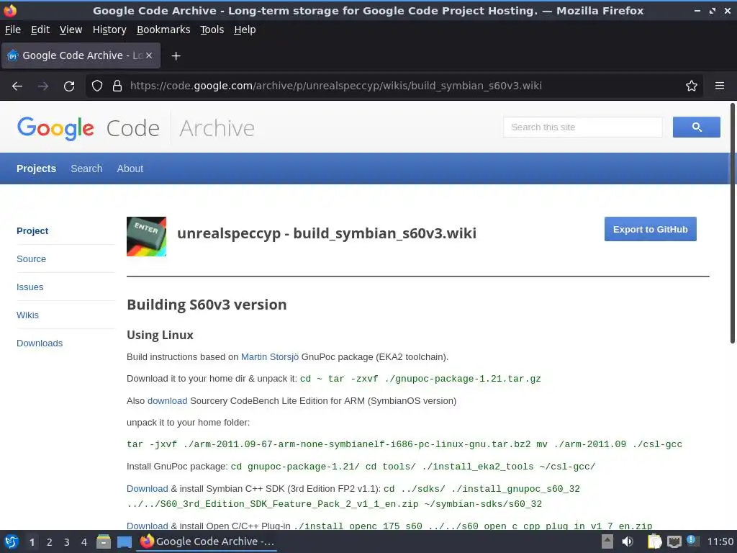Click the update notification tray icon
The height and width of the screenshot is (553, 737).
coord(692,541)
